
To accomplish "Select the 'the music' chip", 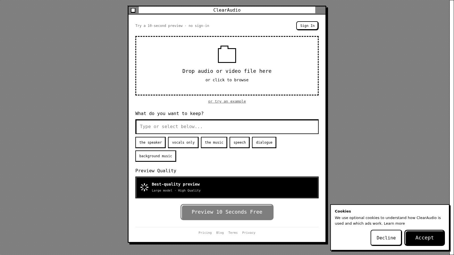I will coord(214,143).
